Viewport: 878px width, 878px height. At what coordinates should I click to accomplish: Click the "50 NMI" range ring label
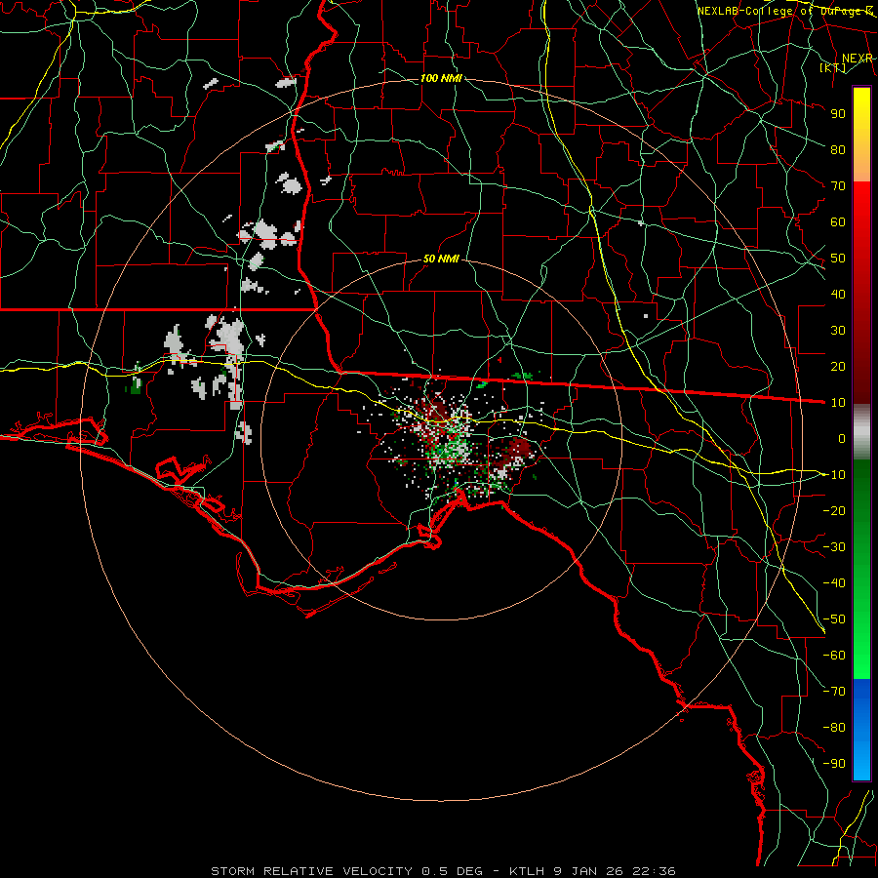click(441, 259)
